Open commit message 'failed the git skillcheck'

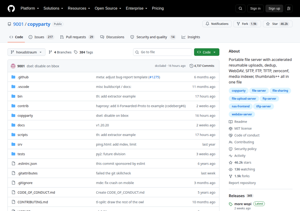click(113, 173)
